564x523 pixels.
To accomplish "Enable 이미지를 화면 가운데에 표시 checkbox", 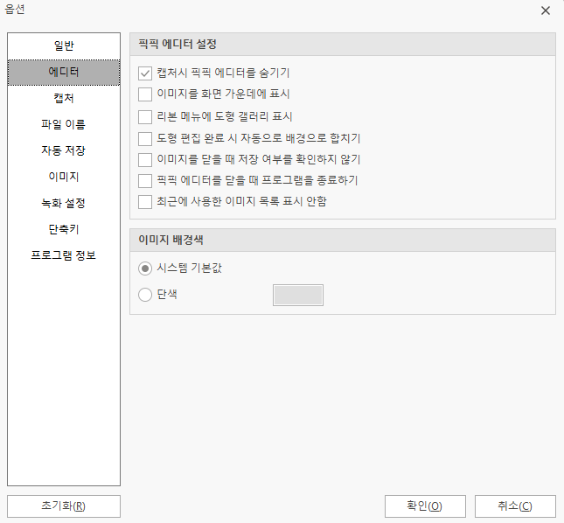I will point(145,94).
